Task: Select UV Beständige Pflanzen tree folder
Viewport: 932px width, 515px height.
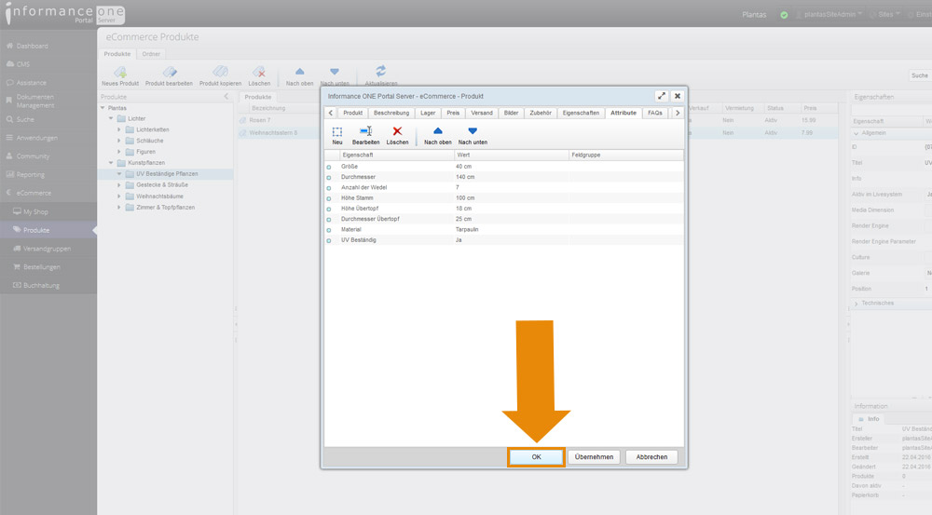Action: (167, 174)
